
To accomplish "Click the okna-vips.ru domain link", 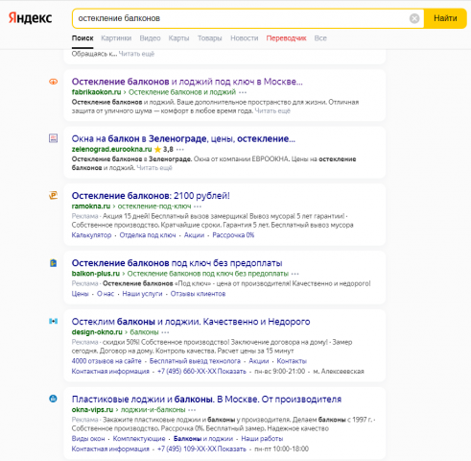I will coord(92,410).
